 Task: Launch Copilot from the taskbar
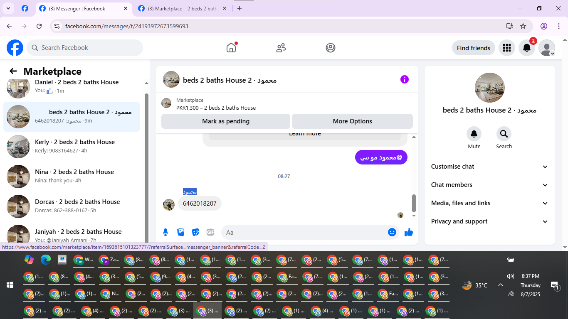[x=29, y=260]
